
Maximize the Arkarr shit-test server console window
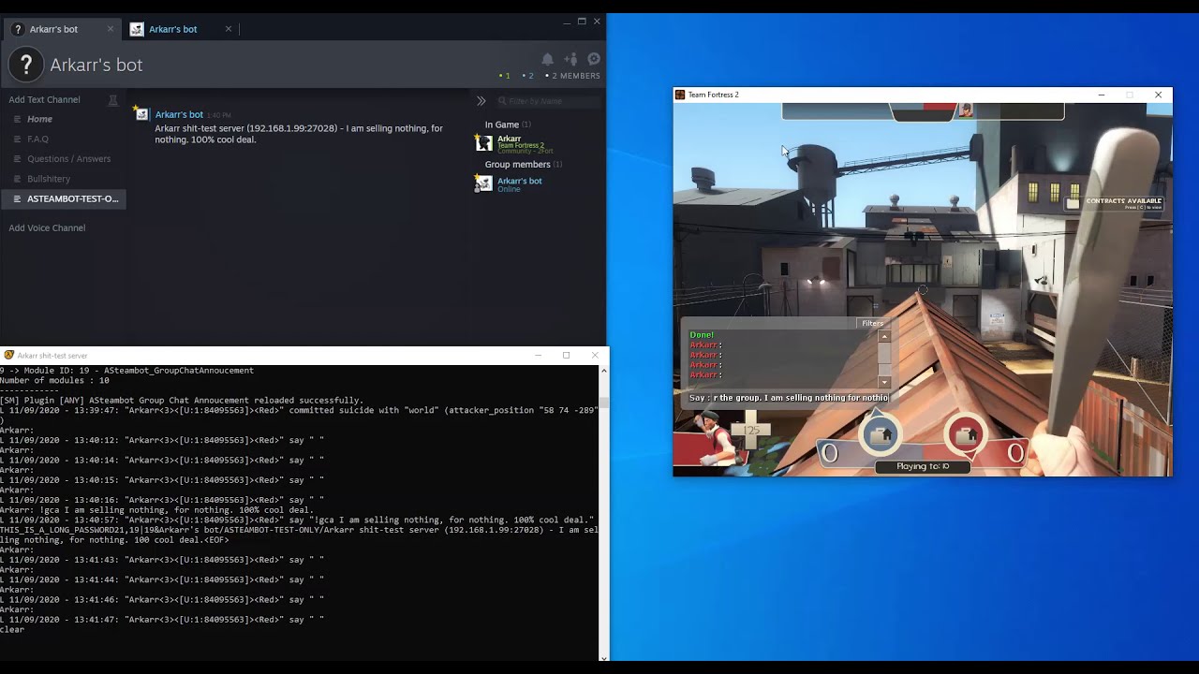pos(566,356)
